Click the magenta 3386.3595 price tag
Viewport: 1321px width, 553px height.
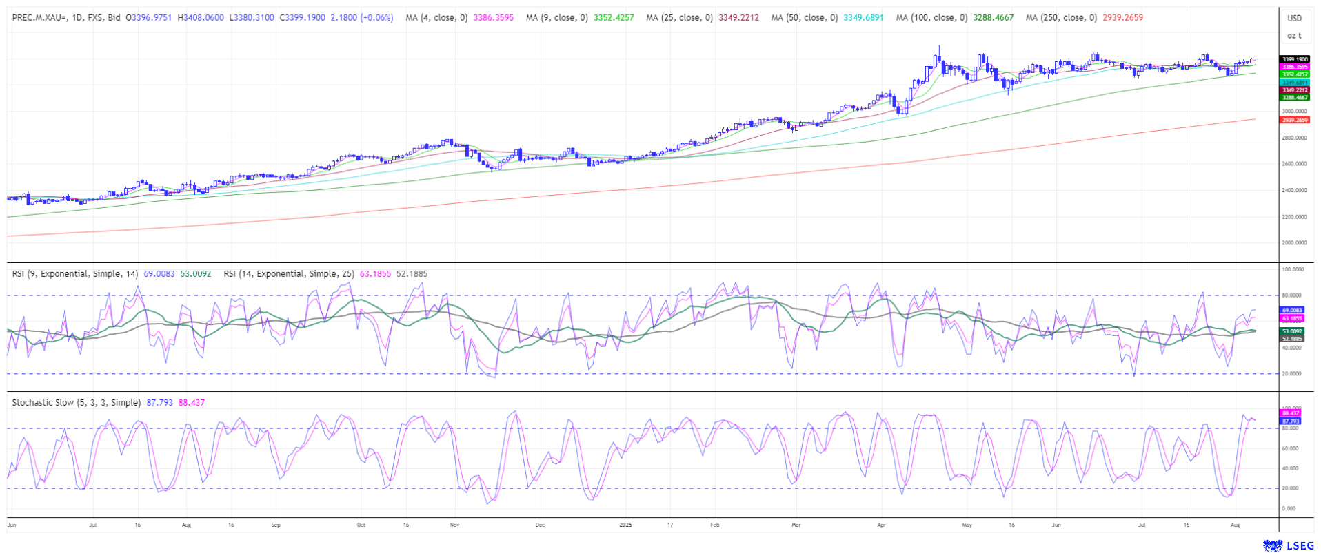pos(1294,67)
